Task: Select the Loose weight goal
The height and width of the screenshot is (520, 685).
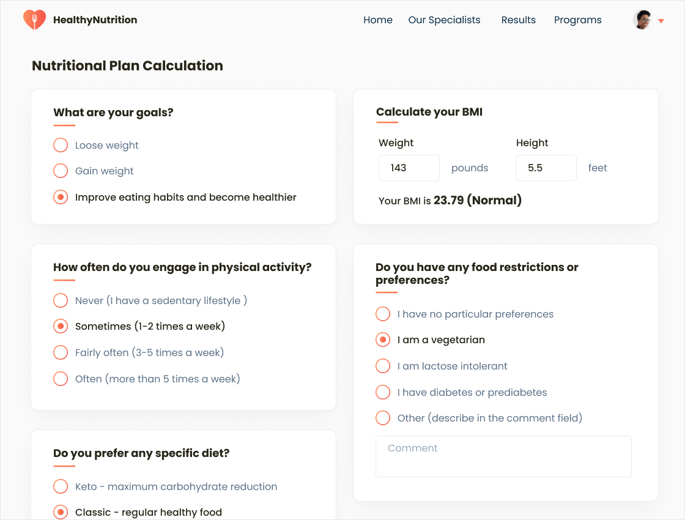Action: click(61, 145)
